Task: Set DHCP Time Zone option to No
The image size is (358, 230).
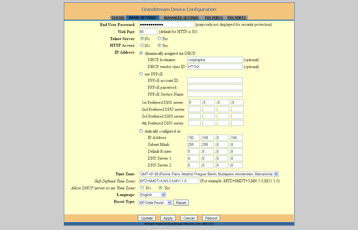Action: point(142,188)
